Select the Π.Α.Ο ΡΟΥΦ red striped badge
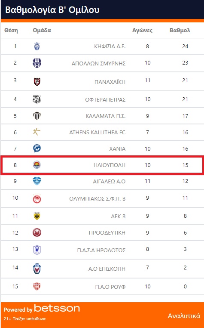Image resolution: width=204 pixels, height=328 pixels. click(x=37, y=286)
